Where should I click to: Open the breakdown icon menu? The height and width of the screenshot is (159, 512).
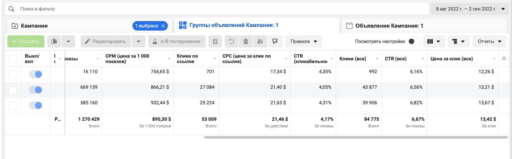[x=458, y=41]
